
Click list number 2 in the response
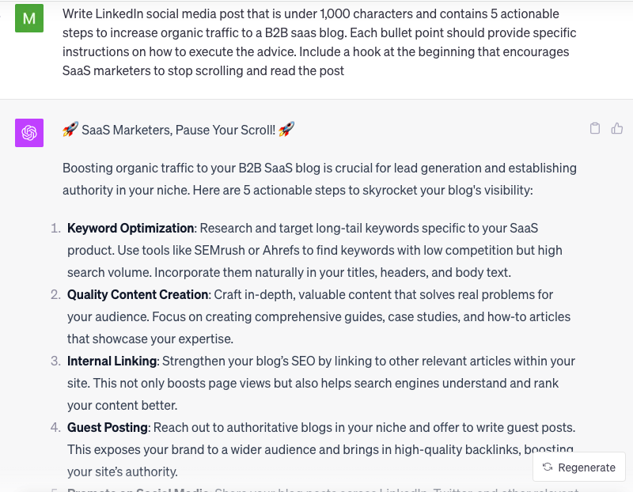[55, 294]
